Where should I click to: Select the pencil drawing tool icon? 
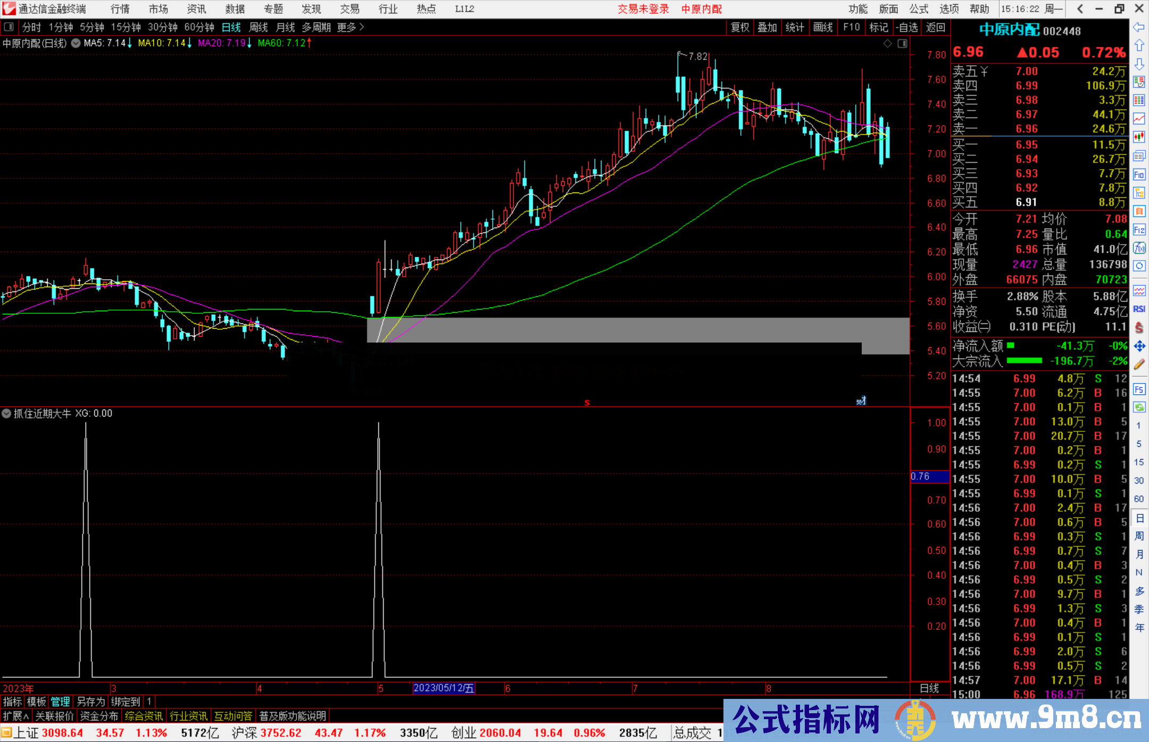1139,364
